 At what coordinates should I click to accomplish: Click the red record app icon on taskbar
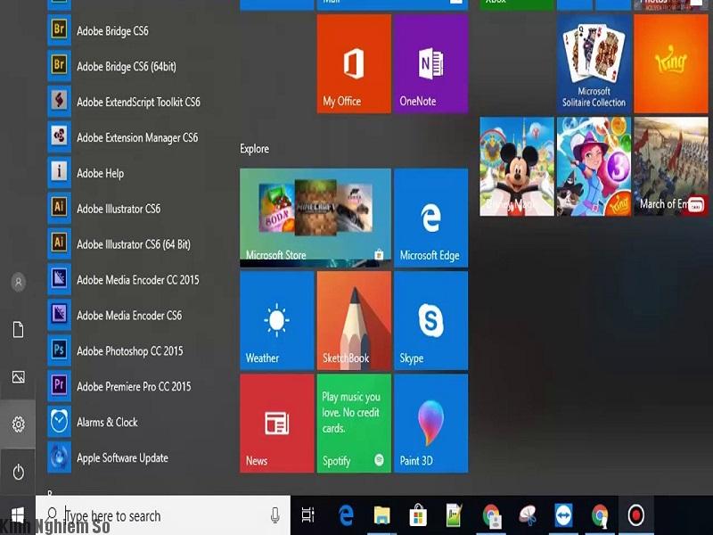(635, 515)
